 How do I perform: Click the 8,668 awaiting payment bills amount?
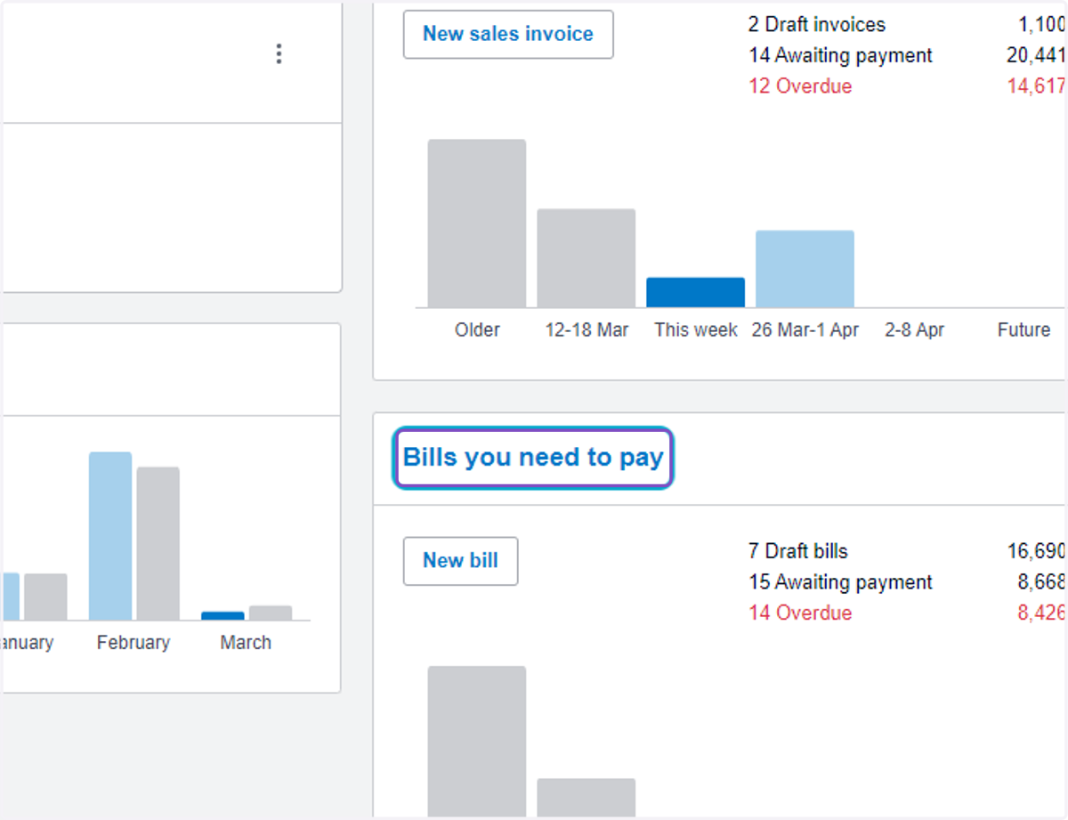1041,582
